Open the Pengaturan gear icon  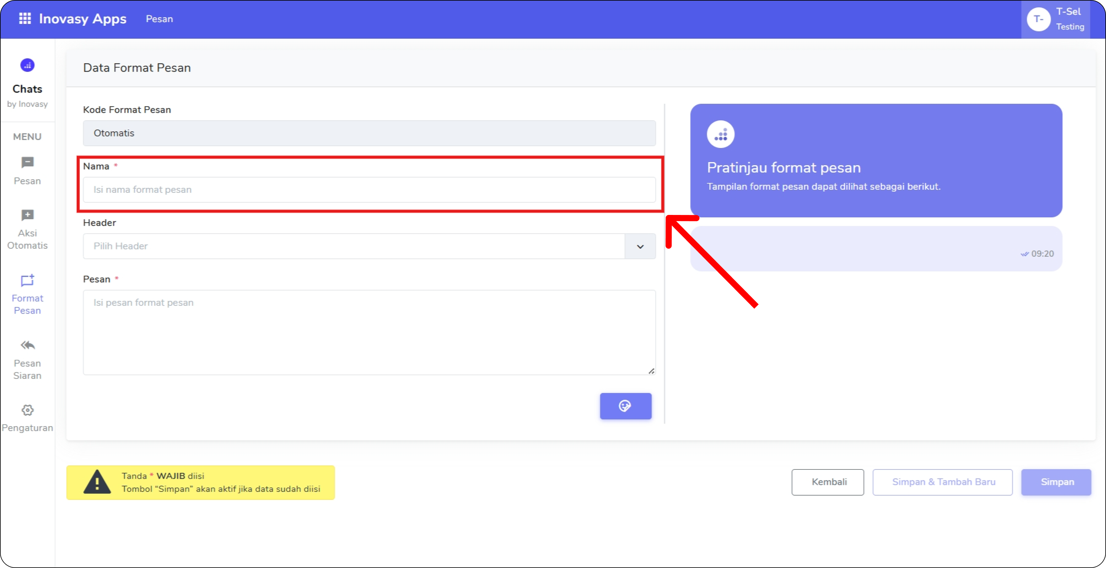click(x=27, y=410)
